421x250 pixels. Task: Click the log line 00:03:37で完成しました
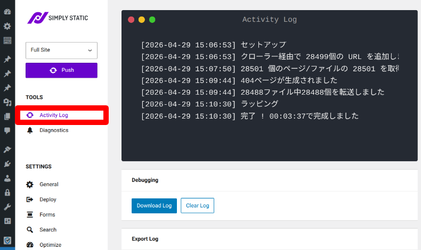(x=250, y=116)
